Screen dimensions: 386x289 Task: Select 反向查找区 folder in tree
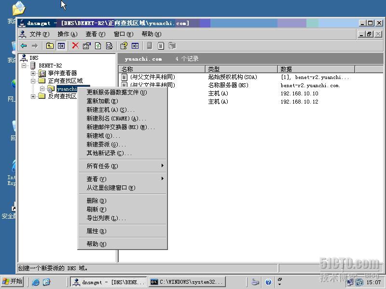tap(62, 96)
